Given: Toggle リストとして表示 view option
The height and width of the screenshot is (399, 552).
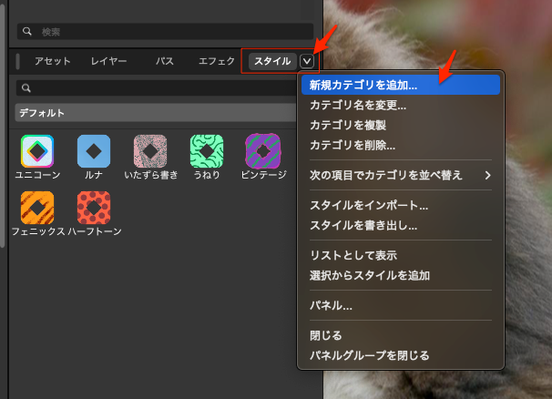Looking at the screenshot, I should click(353, 255).
